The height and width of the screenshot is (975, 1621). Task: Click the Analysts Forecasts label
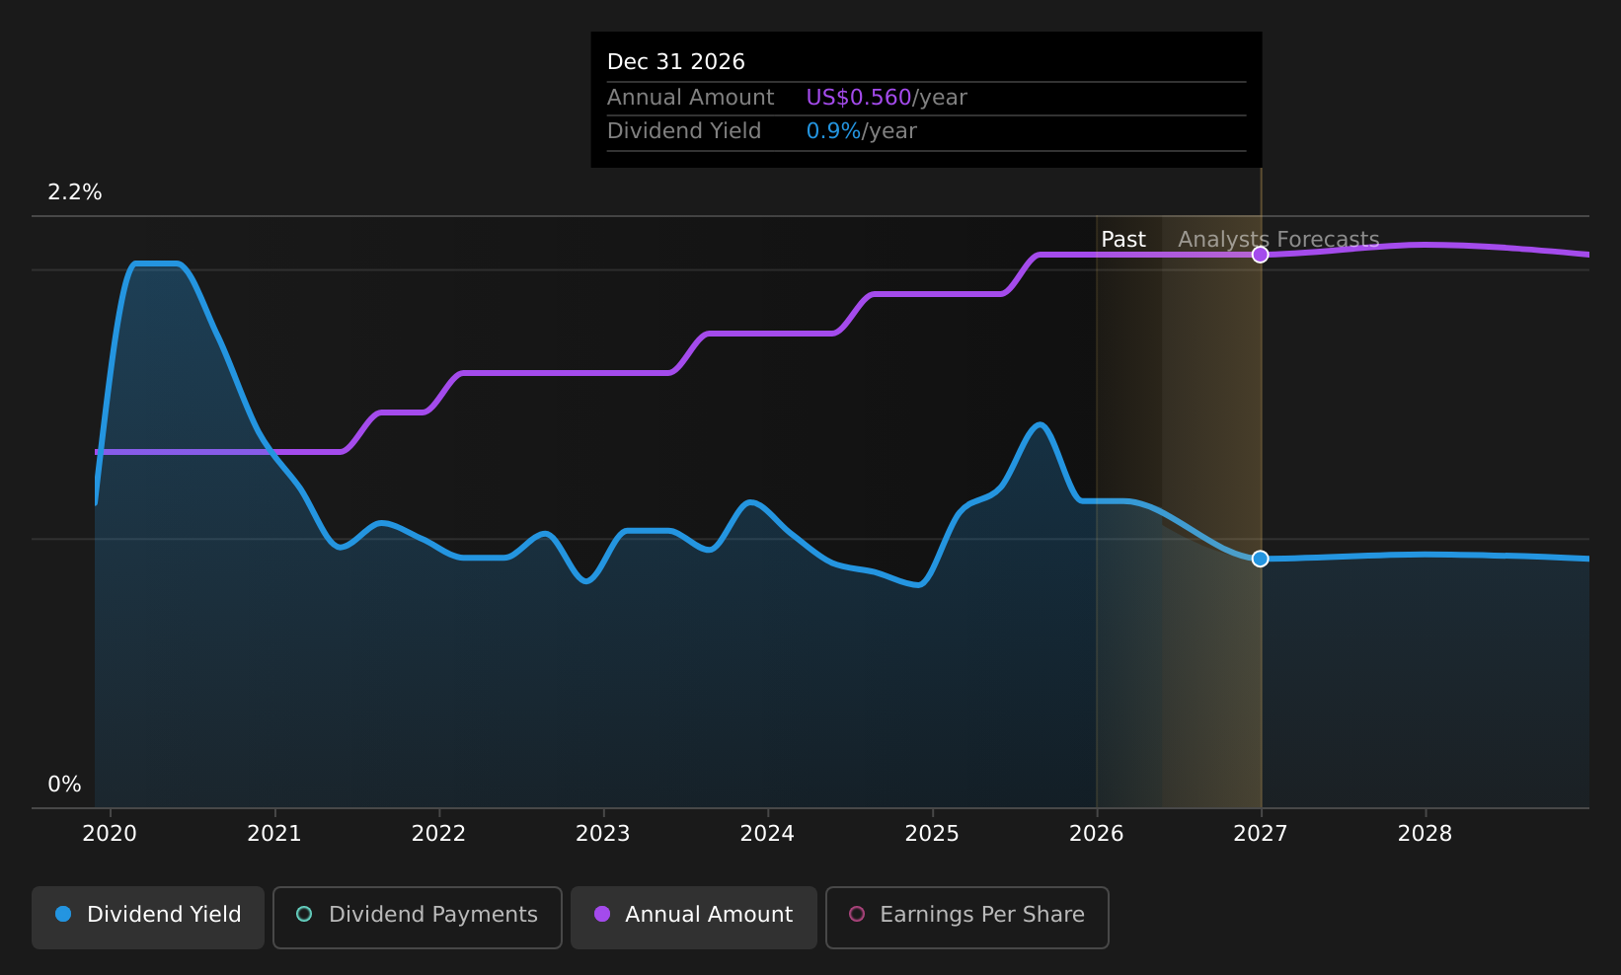click(x=1278, y=240)
